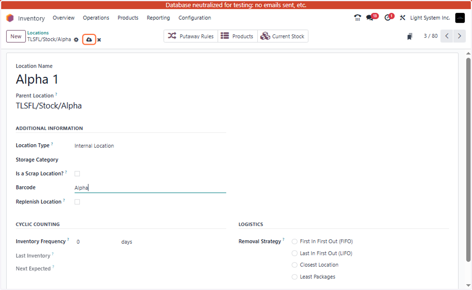Discard changes with the X icon
The width and height of the screenshot is (472, 290).
click(99, 40)
